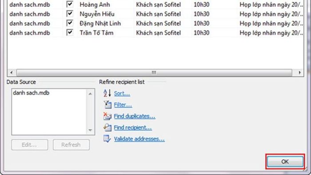The image size is (311, 175).
Task: Click Khách sạn Sofitel in Đặng Nhật Linh row
Action: tap(158, 24)
